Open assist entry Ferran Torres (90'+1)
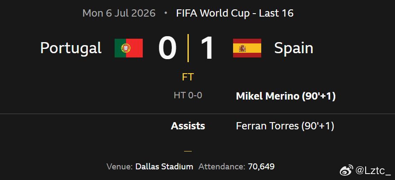This screenshot has height=180, width=395. (285, 126)
